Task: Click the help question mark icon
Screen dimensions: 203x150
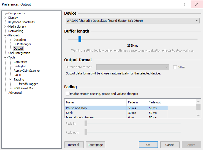Action: [184, 4]
